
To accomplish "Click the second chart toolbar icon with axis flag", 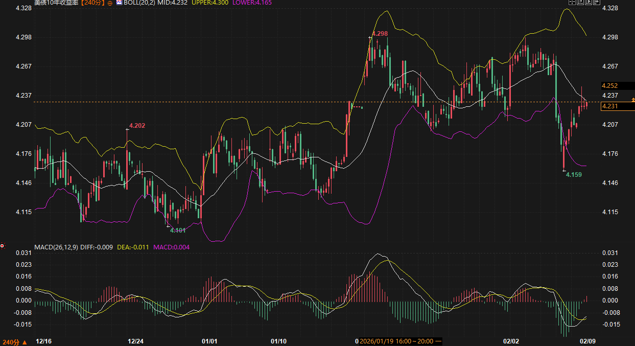I will pyautogui.click(x=581, y=3).
